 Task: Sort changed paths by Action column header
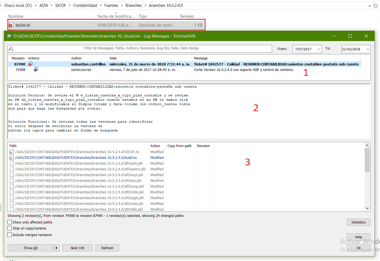click(155, 146)
